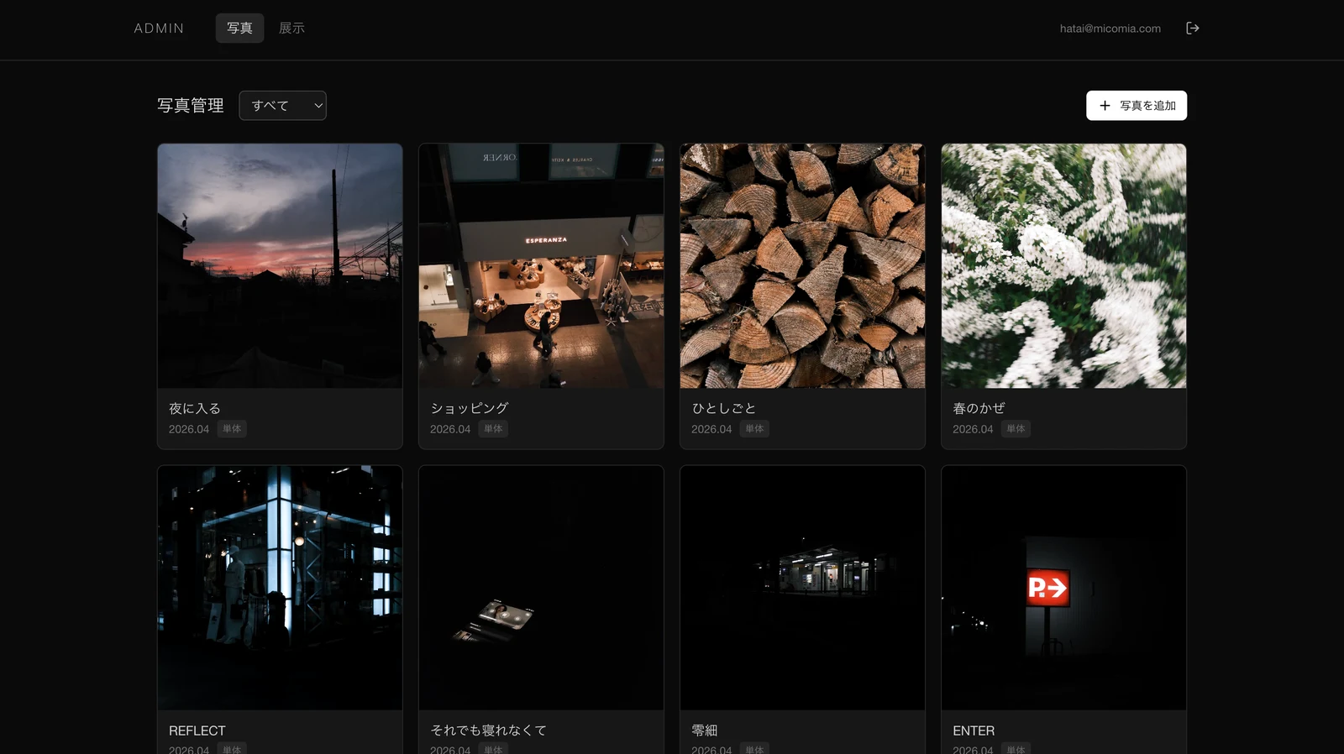Screen dimensions: 1344x754
Task: Click the plus icon in 写真を追加
Action: [x=1105, y=106]
